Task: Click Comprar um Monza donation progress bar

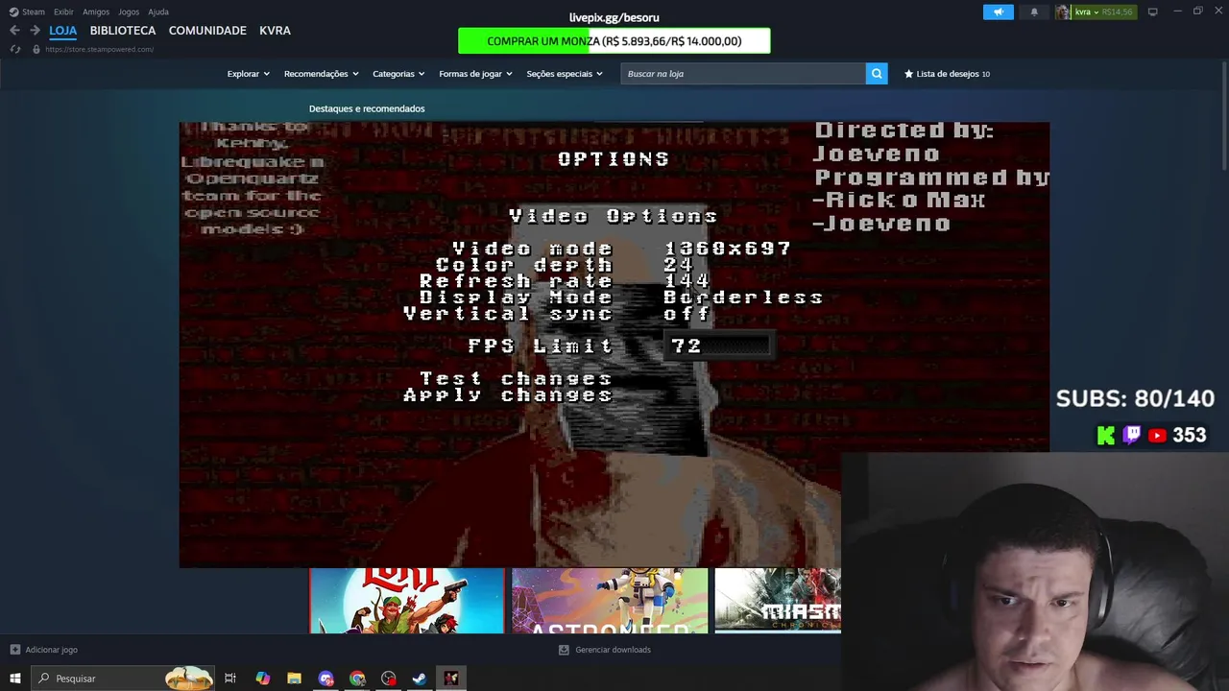Action: coord(614,41)
